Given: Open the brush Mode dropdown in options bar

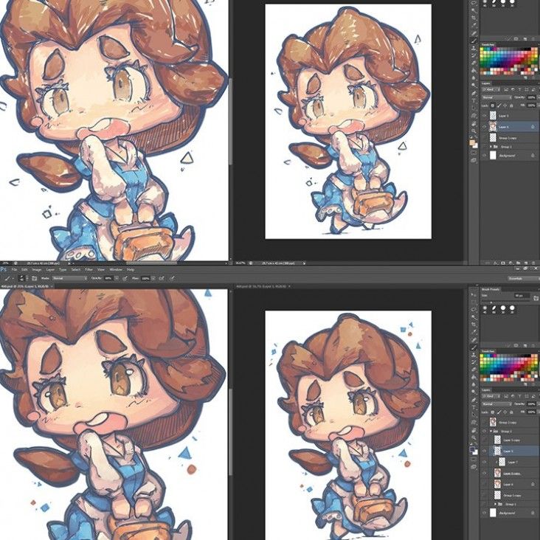Looking at the screenshot, I should pos(69,278).
